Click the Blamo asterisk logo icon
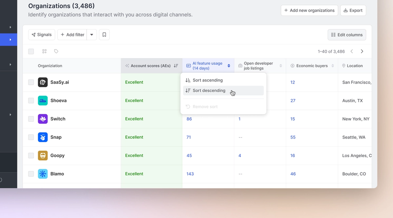The width and height of the screenshot is (393, 218). (x=43, y=174)
